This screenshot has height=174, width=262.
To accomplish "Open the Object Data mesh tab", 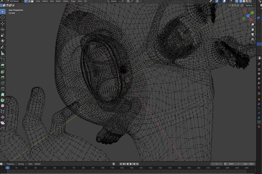I will (x=259, y=122).
